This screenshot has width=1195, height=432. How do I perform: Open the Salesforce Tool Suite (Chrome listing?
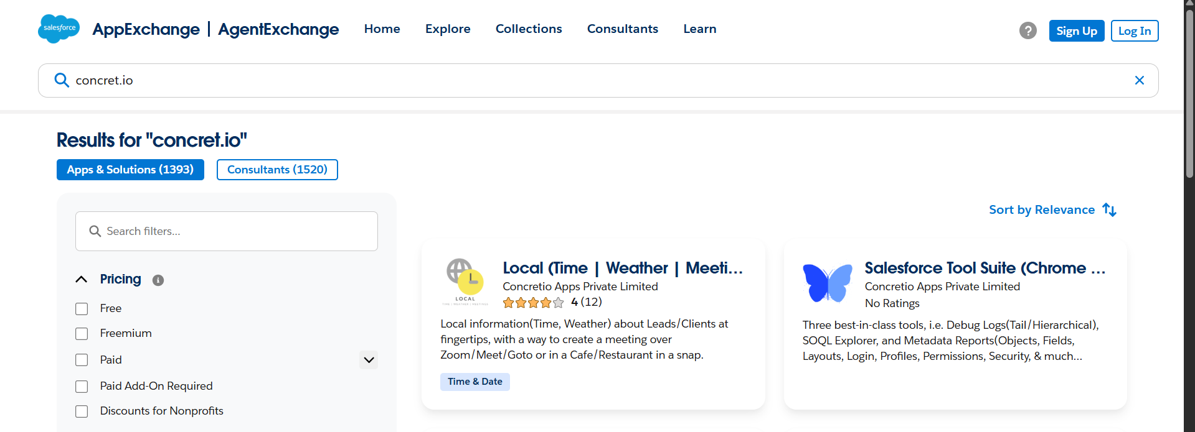tap(985, 268)
